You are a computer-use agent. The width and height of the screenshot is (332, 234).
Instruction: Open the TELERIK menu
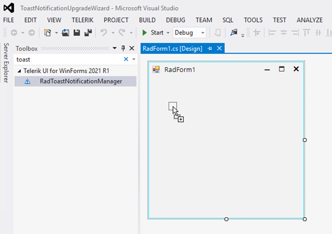(x=82, y=20)
